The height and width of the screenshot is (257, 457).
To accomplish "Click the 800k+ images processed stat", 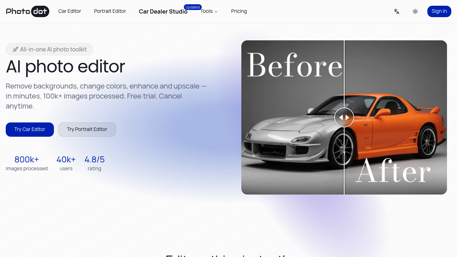I will pyautogui.click(x=27, y=163).
